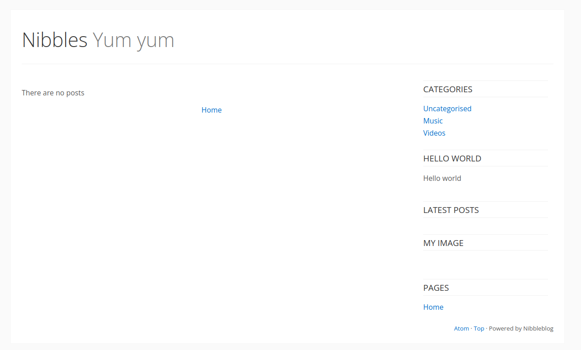The width and height of the screenshot is (581, 350).
Task: Click the empty area beneath MY IMAGE heading
Action: (x=485, y=264)
